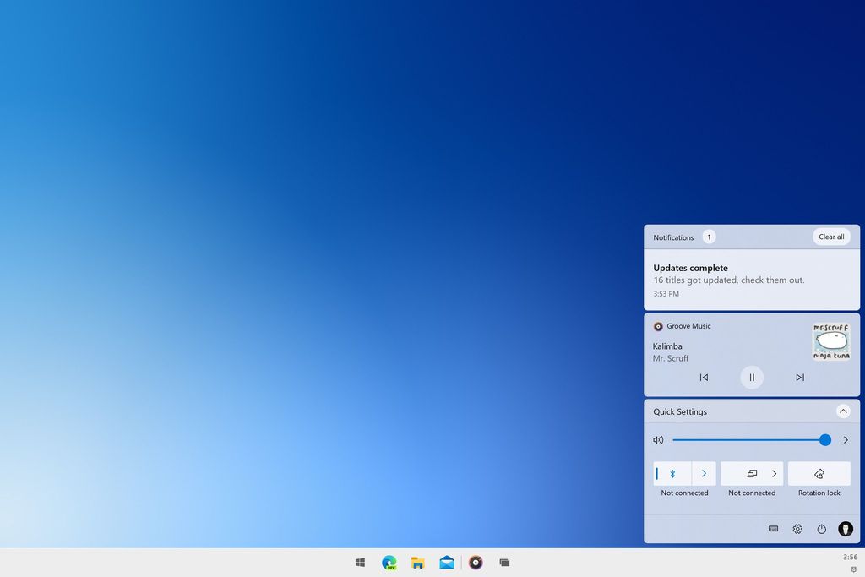
Task: Toggle Bluetooth in Quick Settings
Action: click(x=672, y=474)
